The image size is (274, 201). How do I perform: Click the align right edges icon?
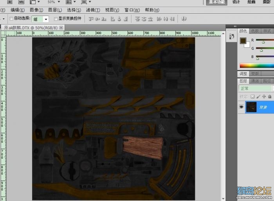(x=126, y=19)
